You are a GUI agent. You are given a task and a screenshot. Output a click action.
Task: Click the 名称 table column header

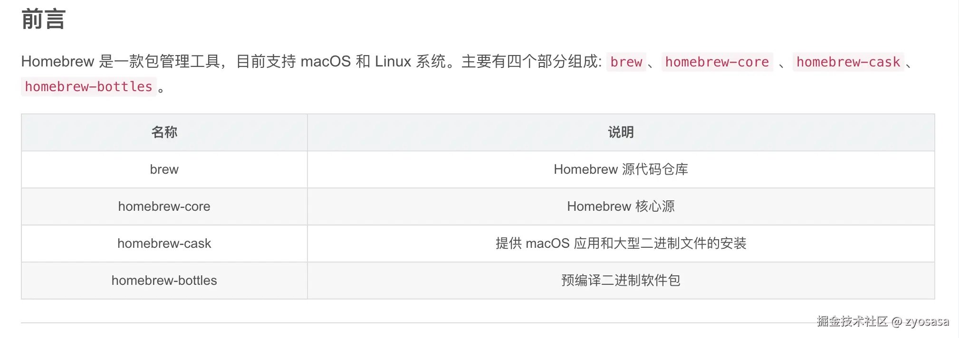[x=164, y=132]
